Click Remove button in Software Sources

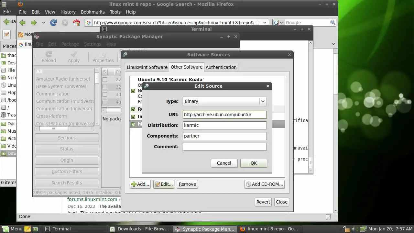tap(187, 184)
